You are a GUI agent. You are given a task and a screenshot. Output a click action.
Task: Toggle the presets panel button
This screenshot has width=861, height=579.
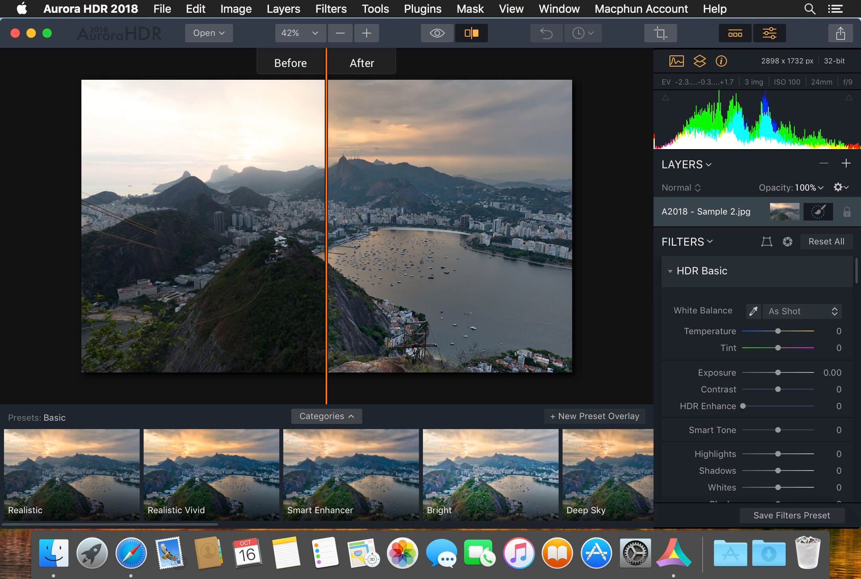pos(735,33)
